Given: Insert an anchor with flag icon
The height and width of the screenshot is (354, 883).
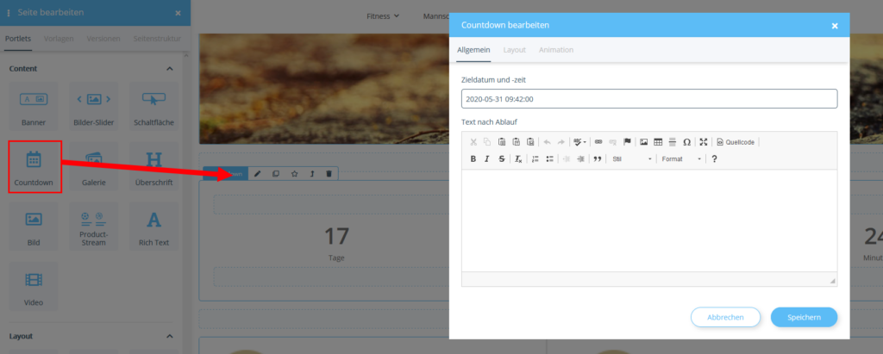Looking at the screenshot, I should (627, 142).
